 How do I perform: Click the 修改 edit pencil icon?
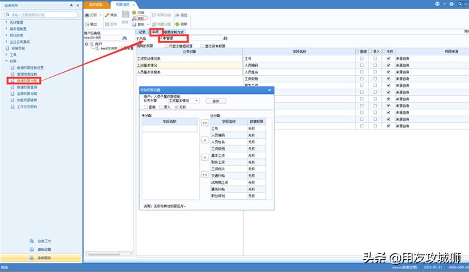pyautogui.click(x=107, y=15)
